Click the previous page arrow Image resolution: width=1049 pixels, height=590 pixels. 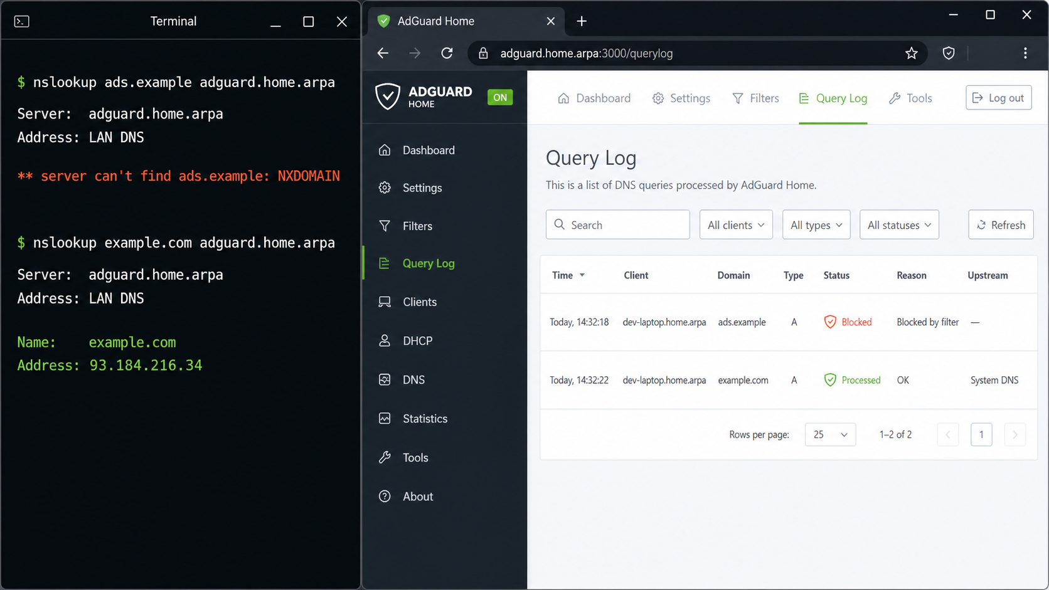(x=947, y=435)
